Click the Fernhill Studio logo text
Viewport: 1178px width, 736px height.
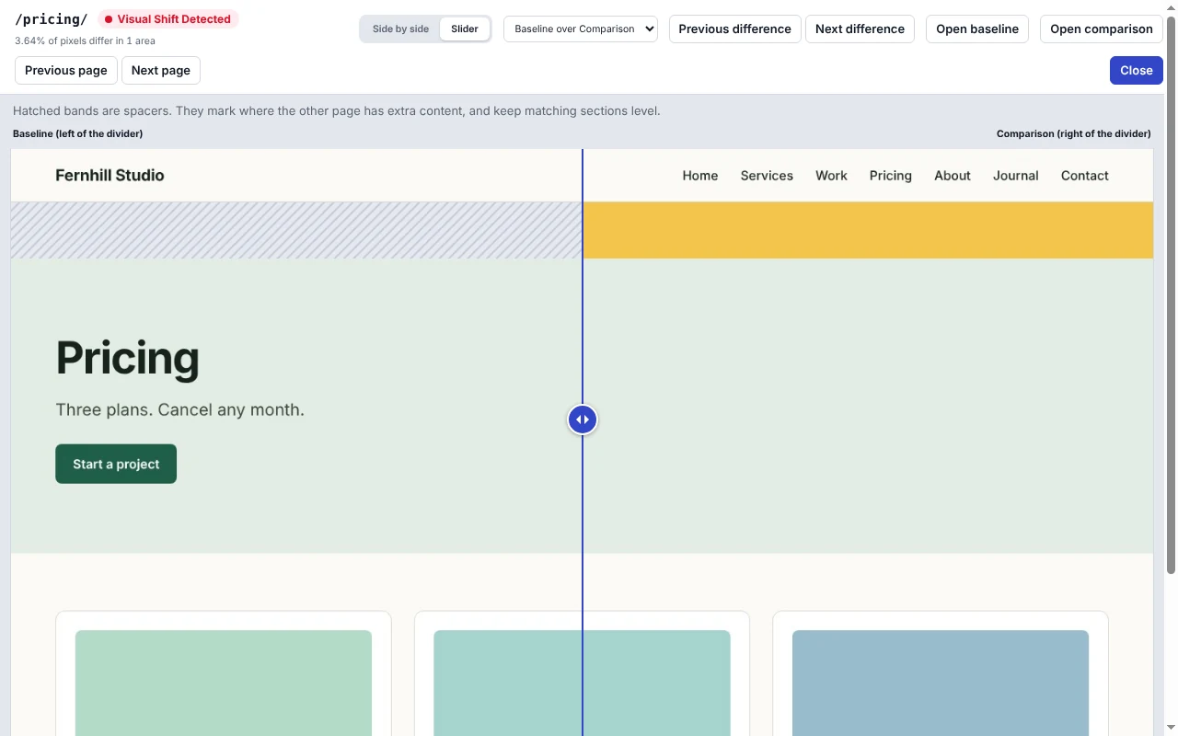tap(110, 175)
